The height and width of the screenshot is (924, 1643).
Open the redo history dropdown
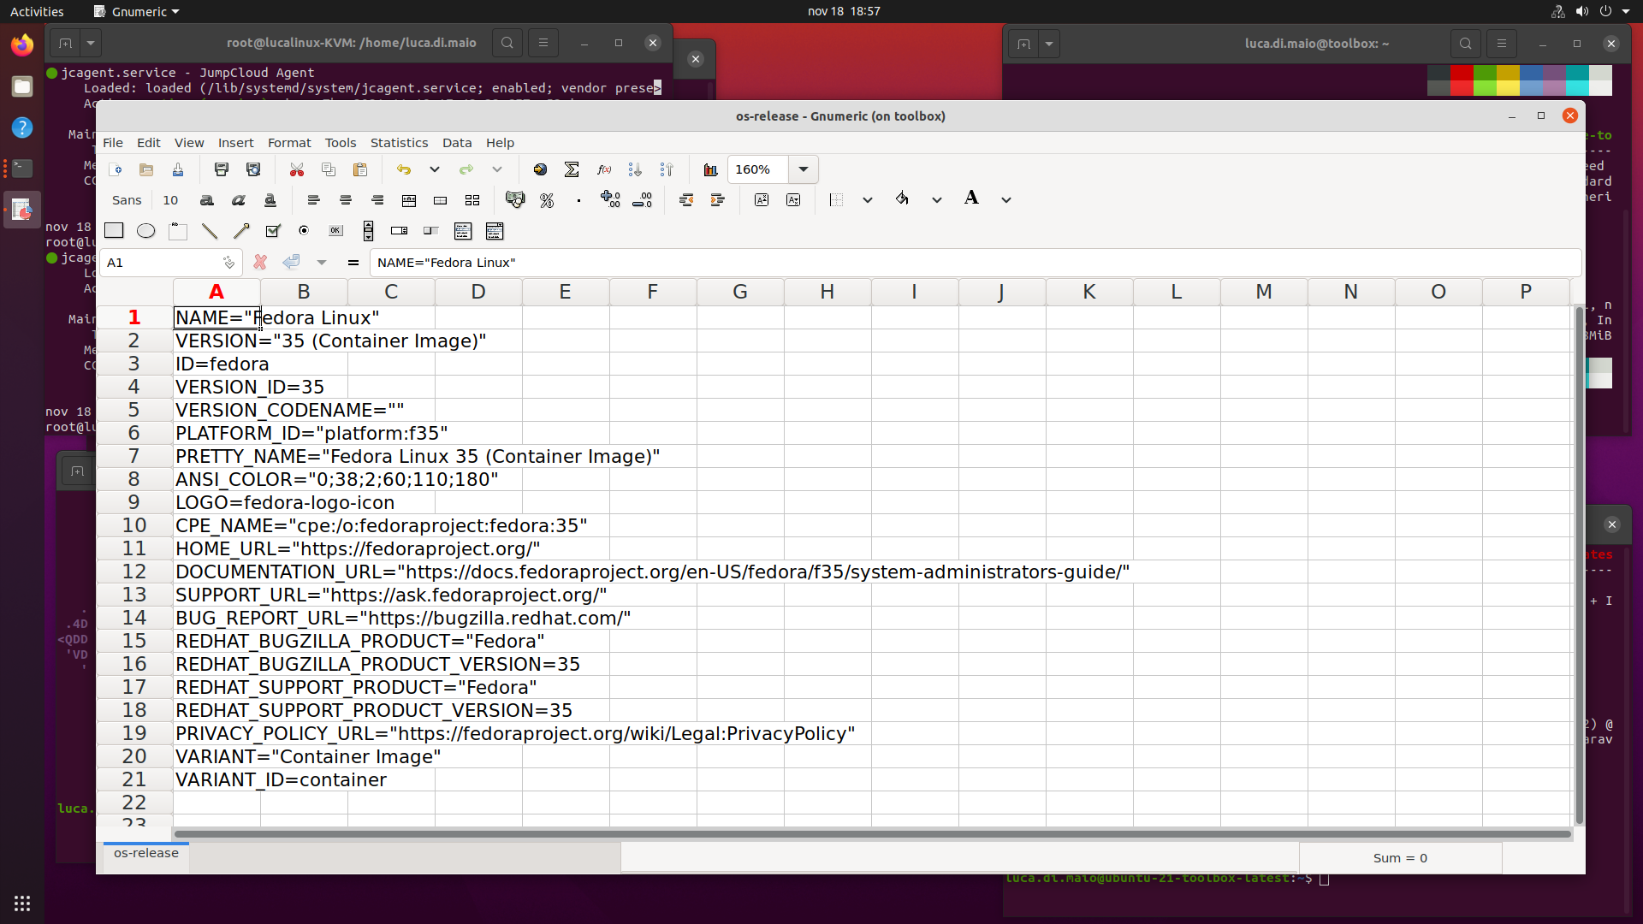pyautogui.click(x=497, y=169)
